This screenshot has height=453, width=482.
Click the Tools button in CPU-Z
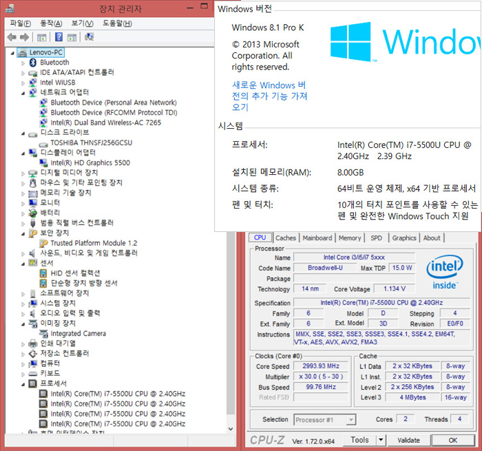(359, 441)
